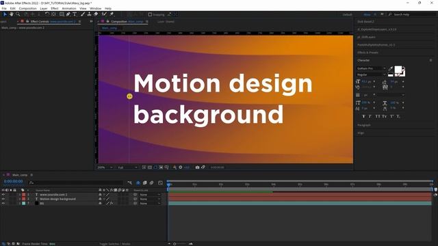Select the Selection arrow tool
The height and width of the screenshot is (246, 438).
coord(5,14)
